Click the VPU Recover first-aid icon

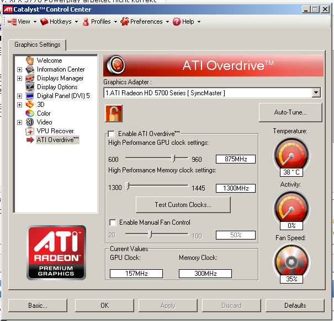coord(30,131)
